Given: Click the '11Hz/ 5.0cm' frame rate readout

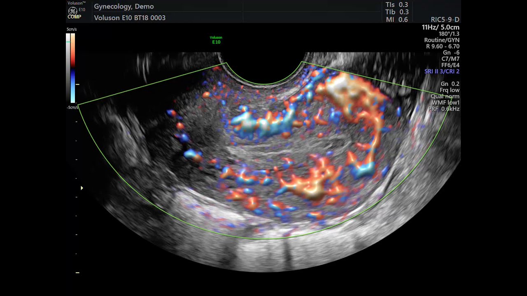Looking at the screenshot, I should tap(441, 28).
